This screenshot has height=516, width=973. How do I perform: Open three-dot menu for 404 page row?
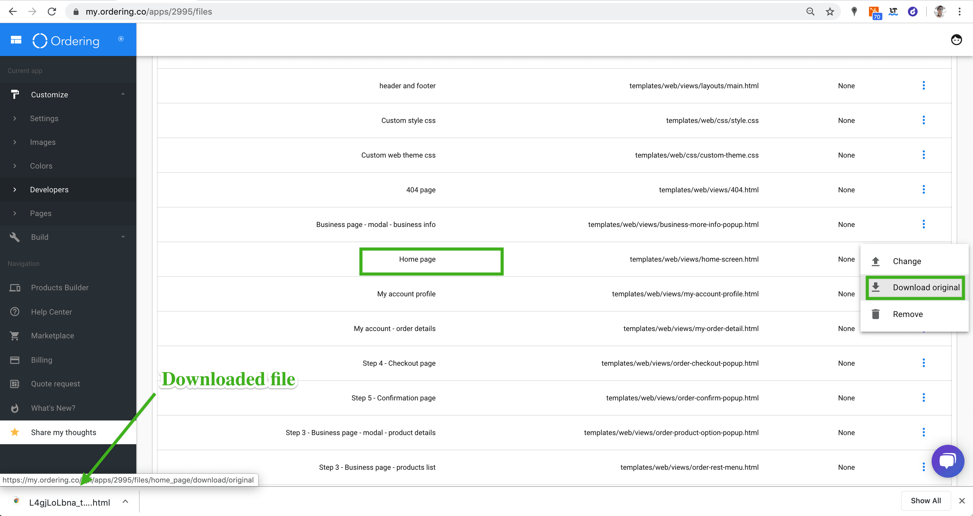coord(923,190)
